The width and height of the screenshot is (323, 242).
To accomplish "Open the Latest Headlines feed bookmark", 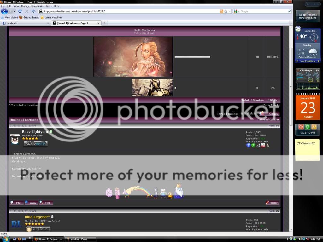I will 51,18.
